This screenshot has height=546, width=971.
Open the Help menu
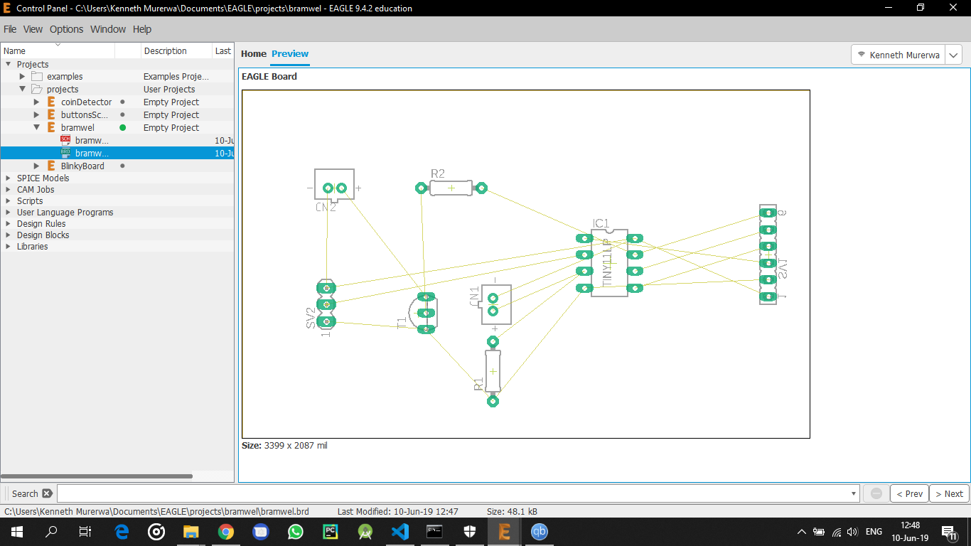click(142, 29)
